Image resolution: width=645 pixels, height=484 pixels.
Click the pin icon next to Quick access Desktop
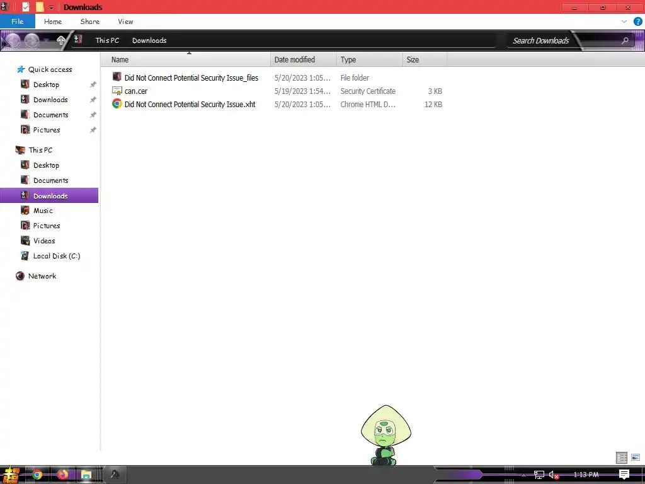pyautogui.click(x=93, y=84)
